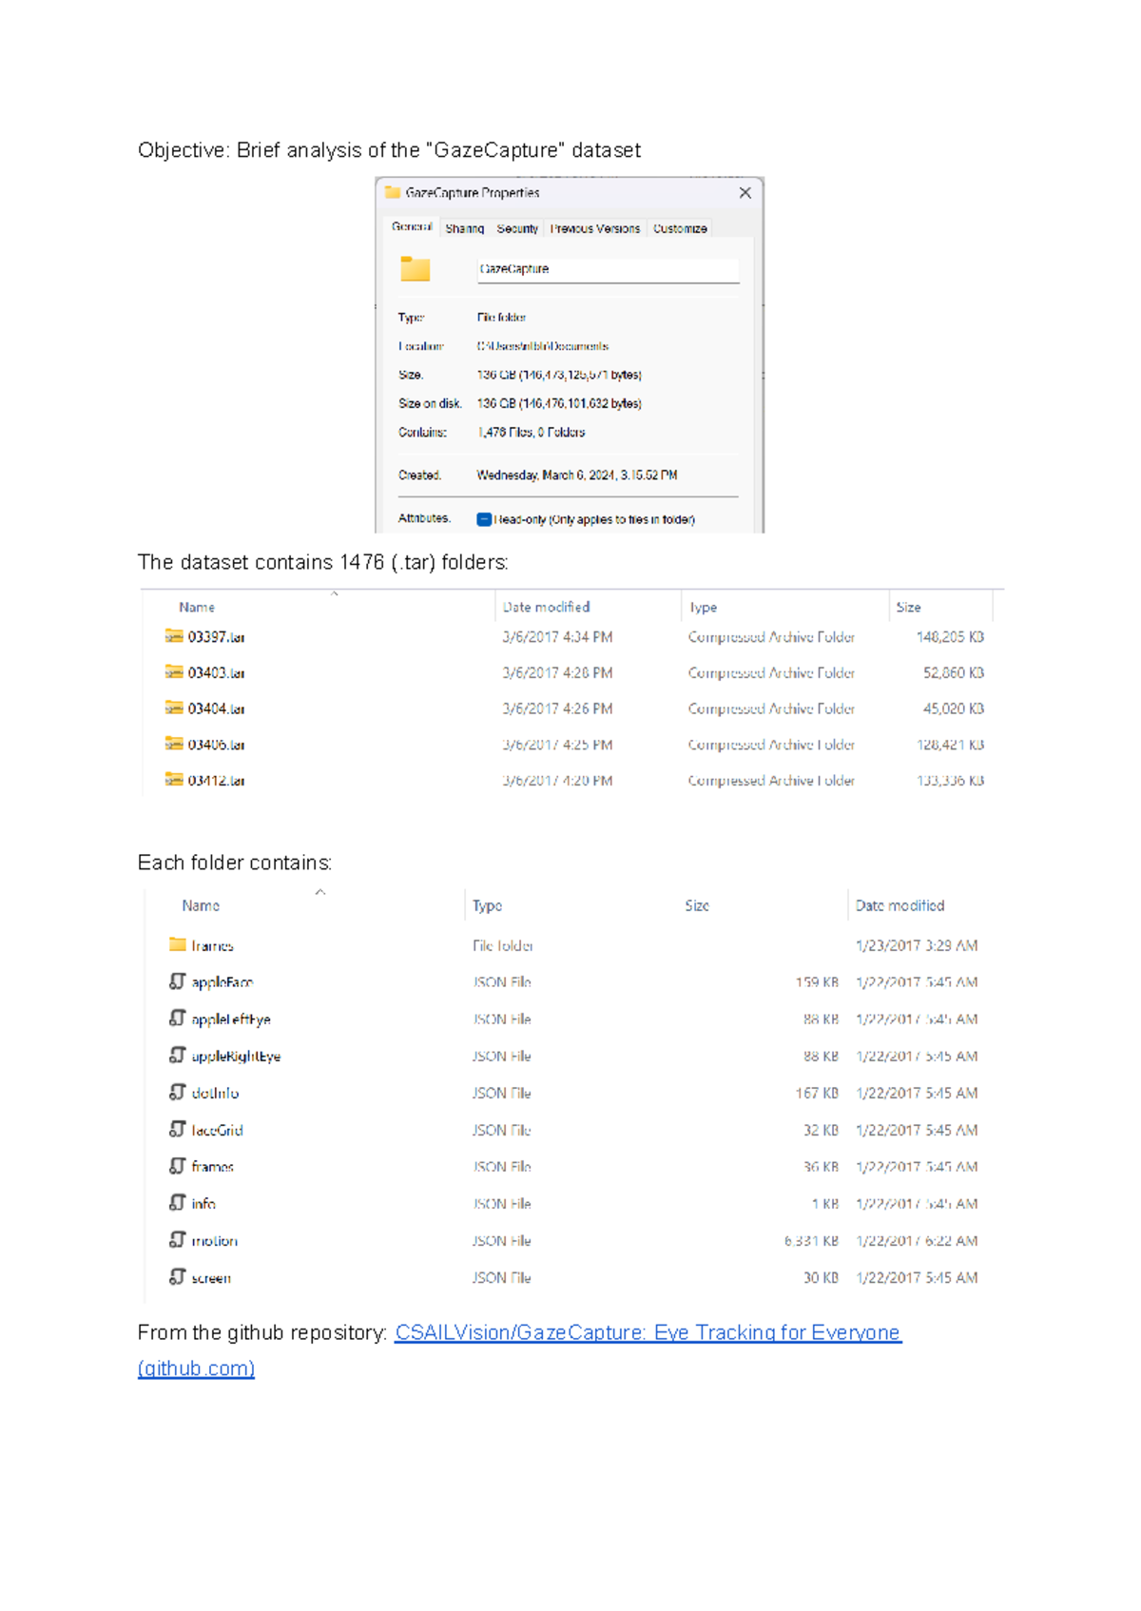Image resolution: width=1141 pixels, height=1611 pixels.
Task: Click the motion JSON file icon
Action: click(178, 1240)
